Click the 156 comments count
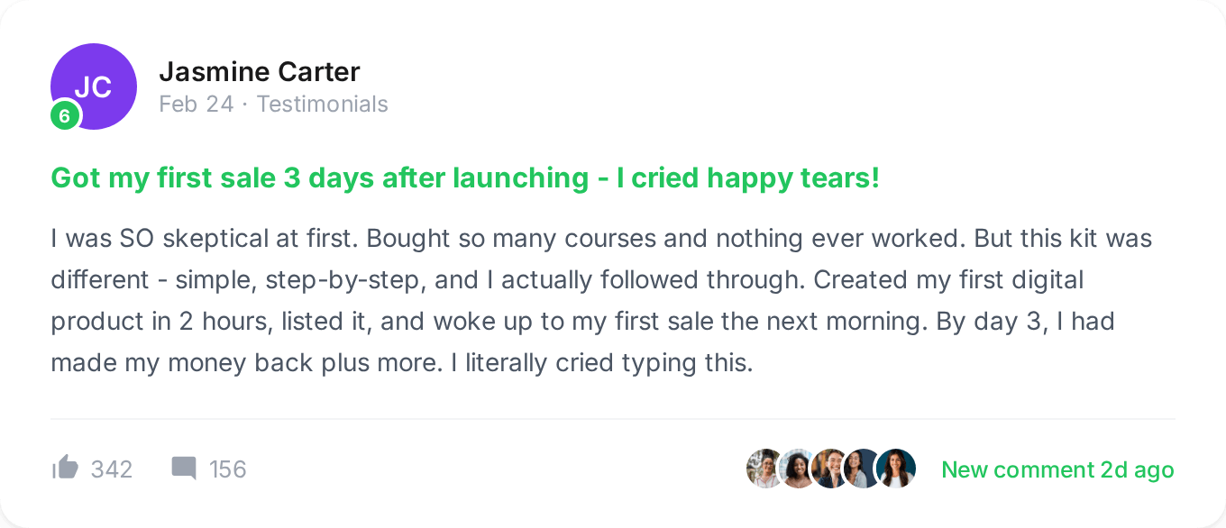 [x=228, y=469]
